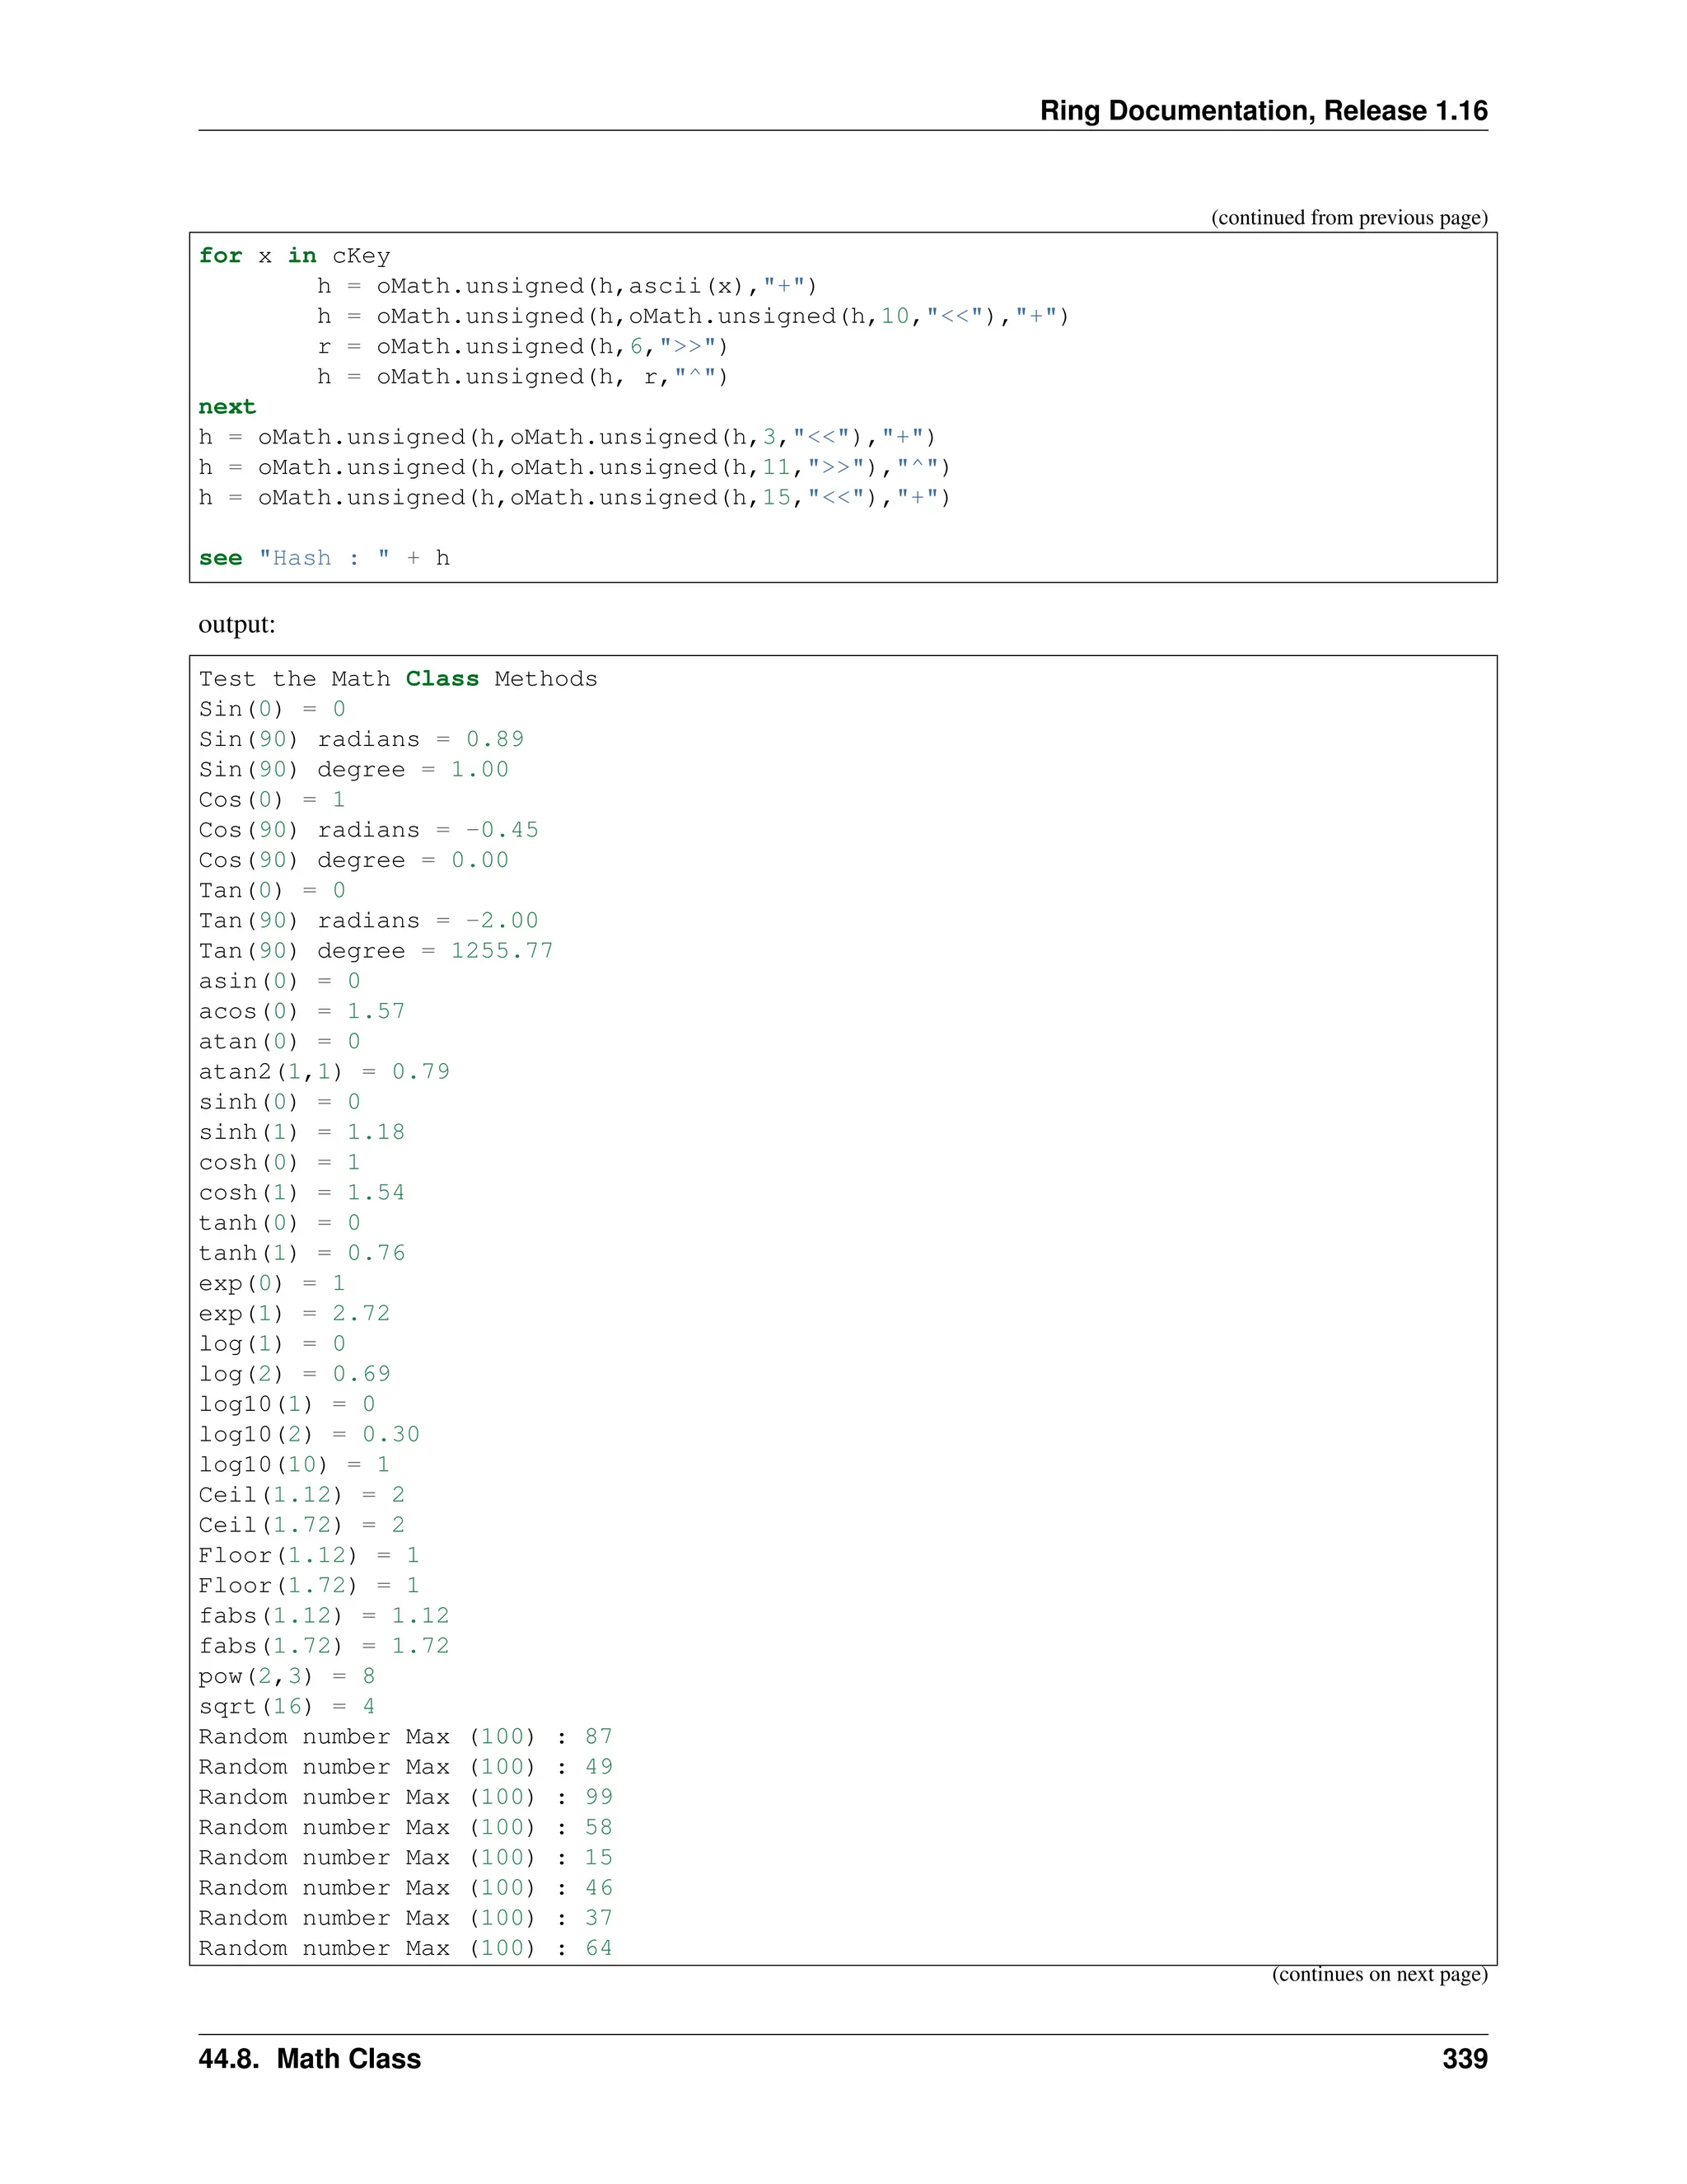Click the 'Class' keyword in output
Image resolution: width=1687 pixels, height=2184 pixels.
point(442,679)
